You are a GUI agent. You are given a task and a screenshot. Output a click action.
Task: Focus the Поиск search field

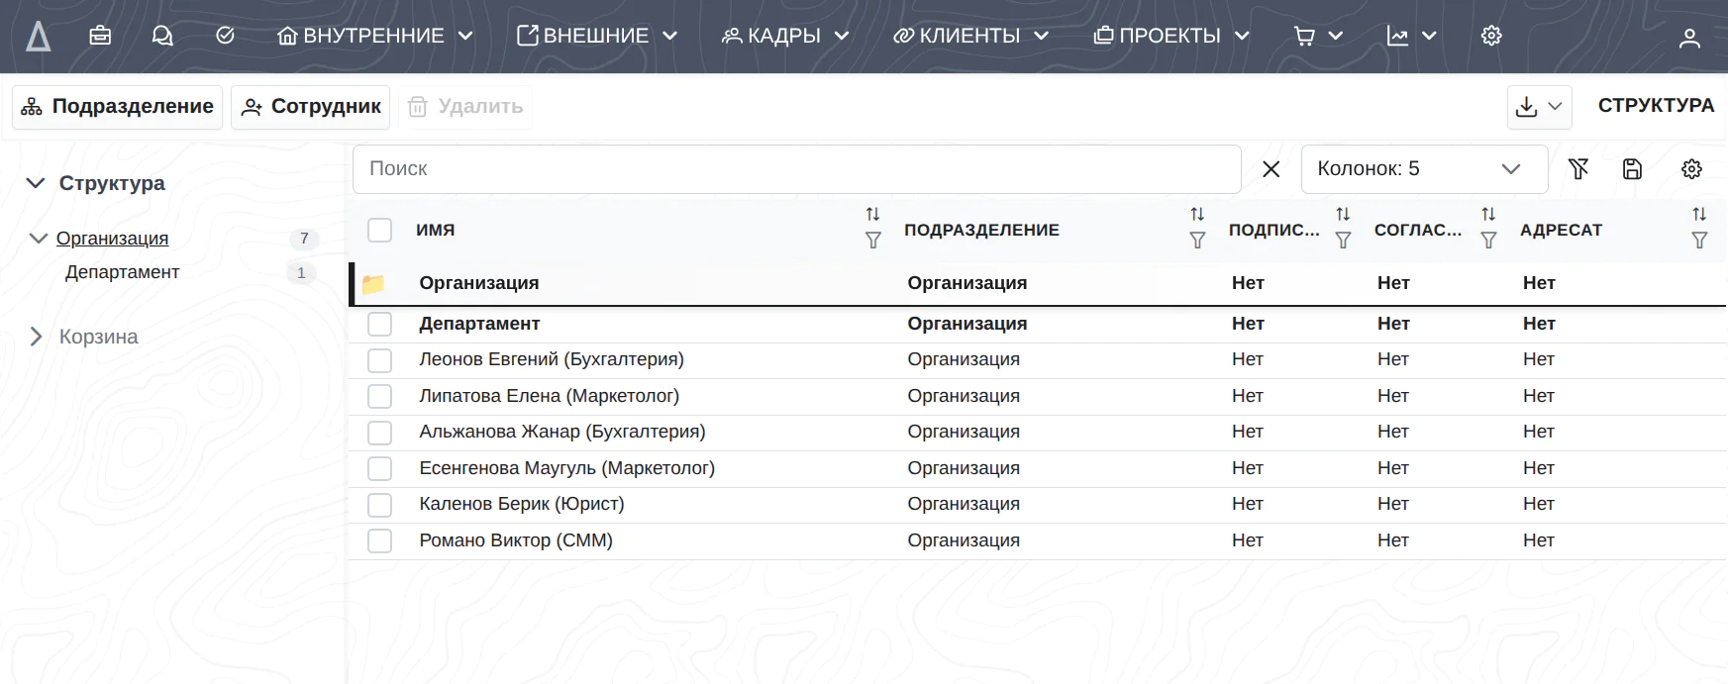coord(796,169)
